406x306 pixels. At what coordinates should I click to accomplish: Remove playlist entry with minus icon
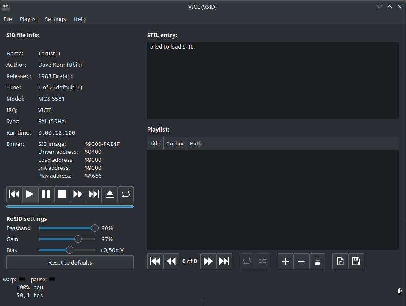[301, 261]
